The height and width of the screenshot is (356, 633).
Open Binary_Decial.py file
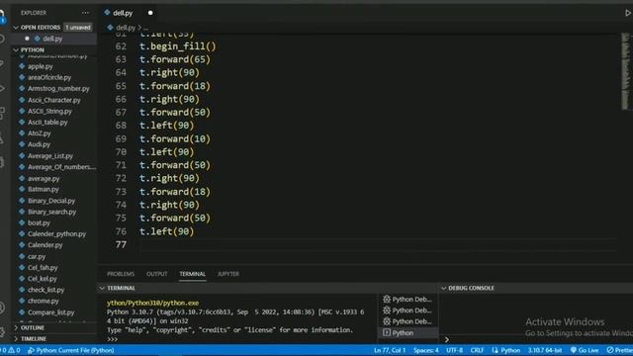[x=51, y=201]
